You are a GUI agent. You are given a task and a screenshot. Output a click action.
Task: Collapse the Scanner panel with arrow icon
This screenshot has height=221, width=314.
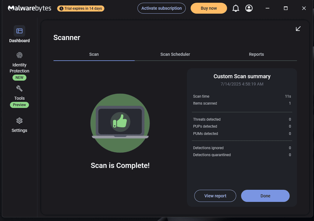[x=298, y=29]
